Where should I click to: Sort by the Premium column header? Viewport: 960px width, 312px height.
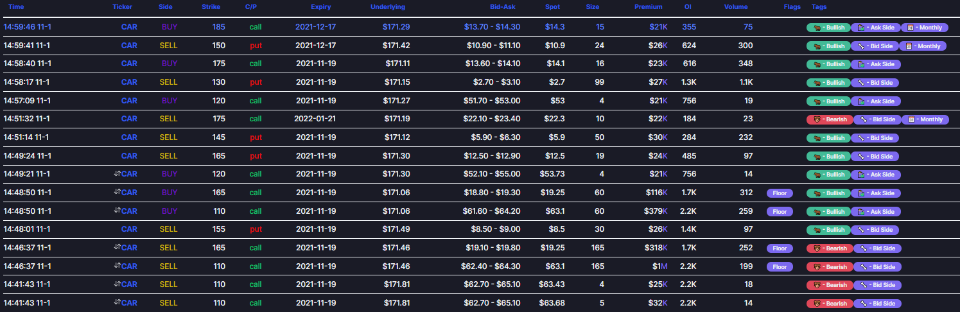(x=649, y=6)
